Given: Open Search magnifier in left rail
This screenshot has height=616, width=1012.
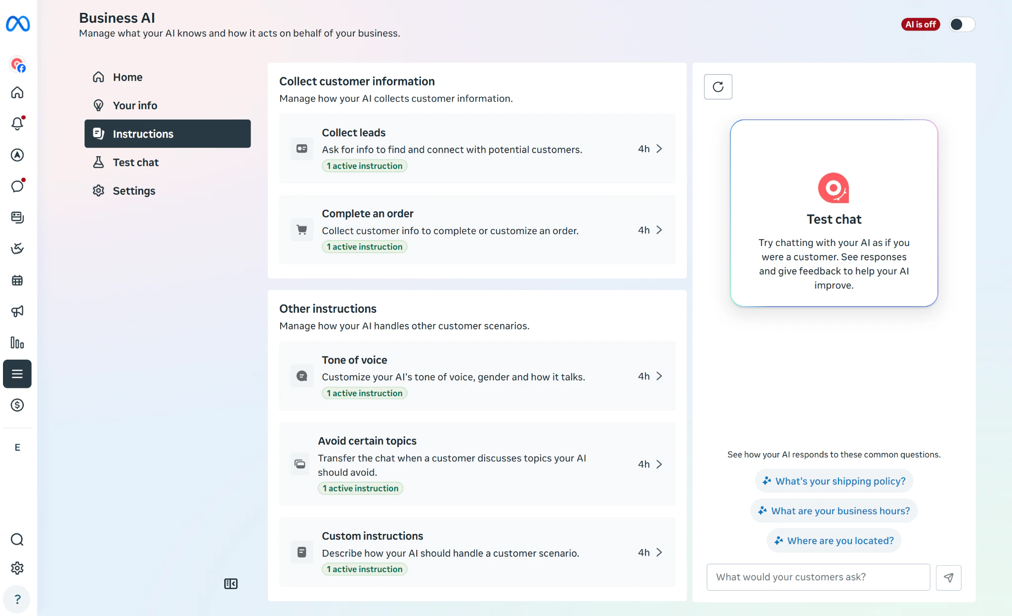Looking at the screenshot, I should click(x=17, y=539).
